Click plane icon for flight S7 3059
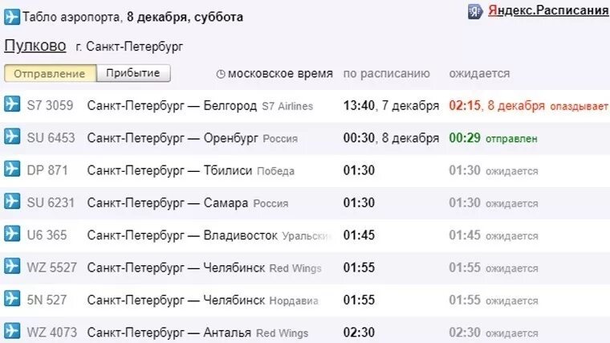The height and width of the screenshot is (343, 610). 12,104
